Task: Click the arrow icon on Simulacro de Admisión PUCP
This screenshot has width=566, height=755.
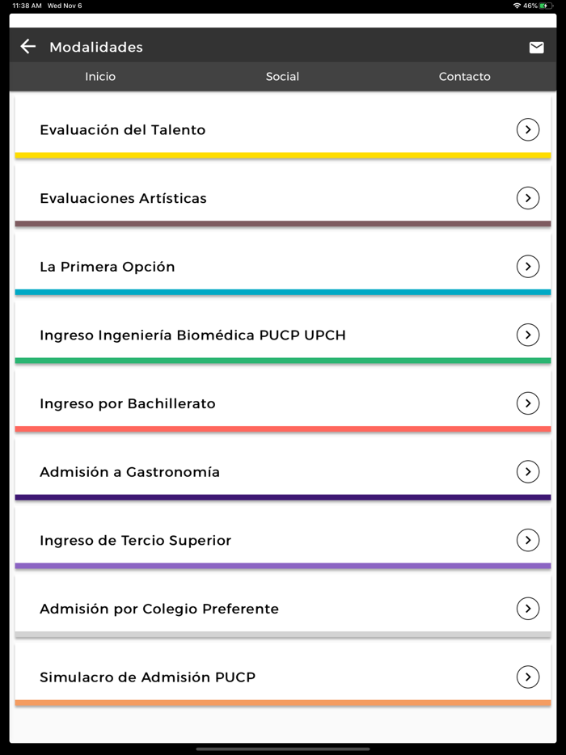Action: pos(527,677)
